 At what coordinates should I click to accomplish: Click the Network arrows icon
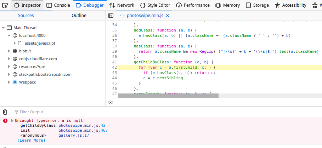112,5
